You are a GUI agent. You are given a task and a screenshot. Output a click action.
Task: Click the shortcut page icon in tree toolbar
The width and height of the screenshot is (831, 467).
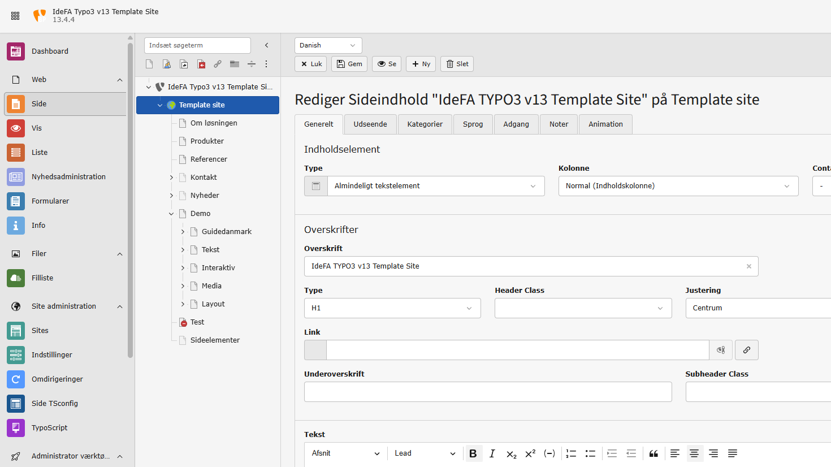pyautogui.click(x=184, y=64)
